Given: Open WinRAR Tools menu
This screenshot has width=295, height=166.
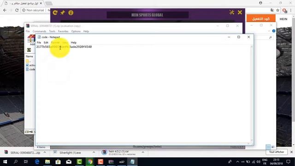Looking at the screenshot, I should coord(52,31).
